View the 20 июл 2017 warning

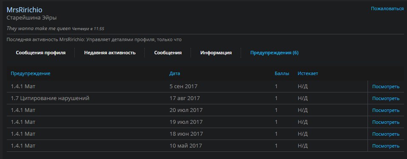386,111
